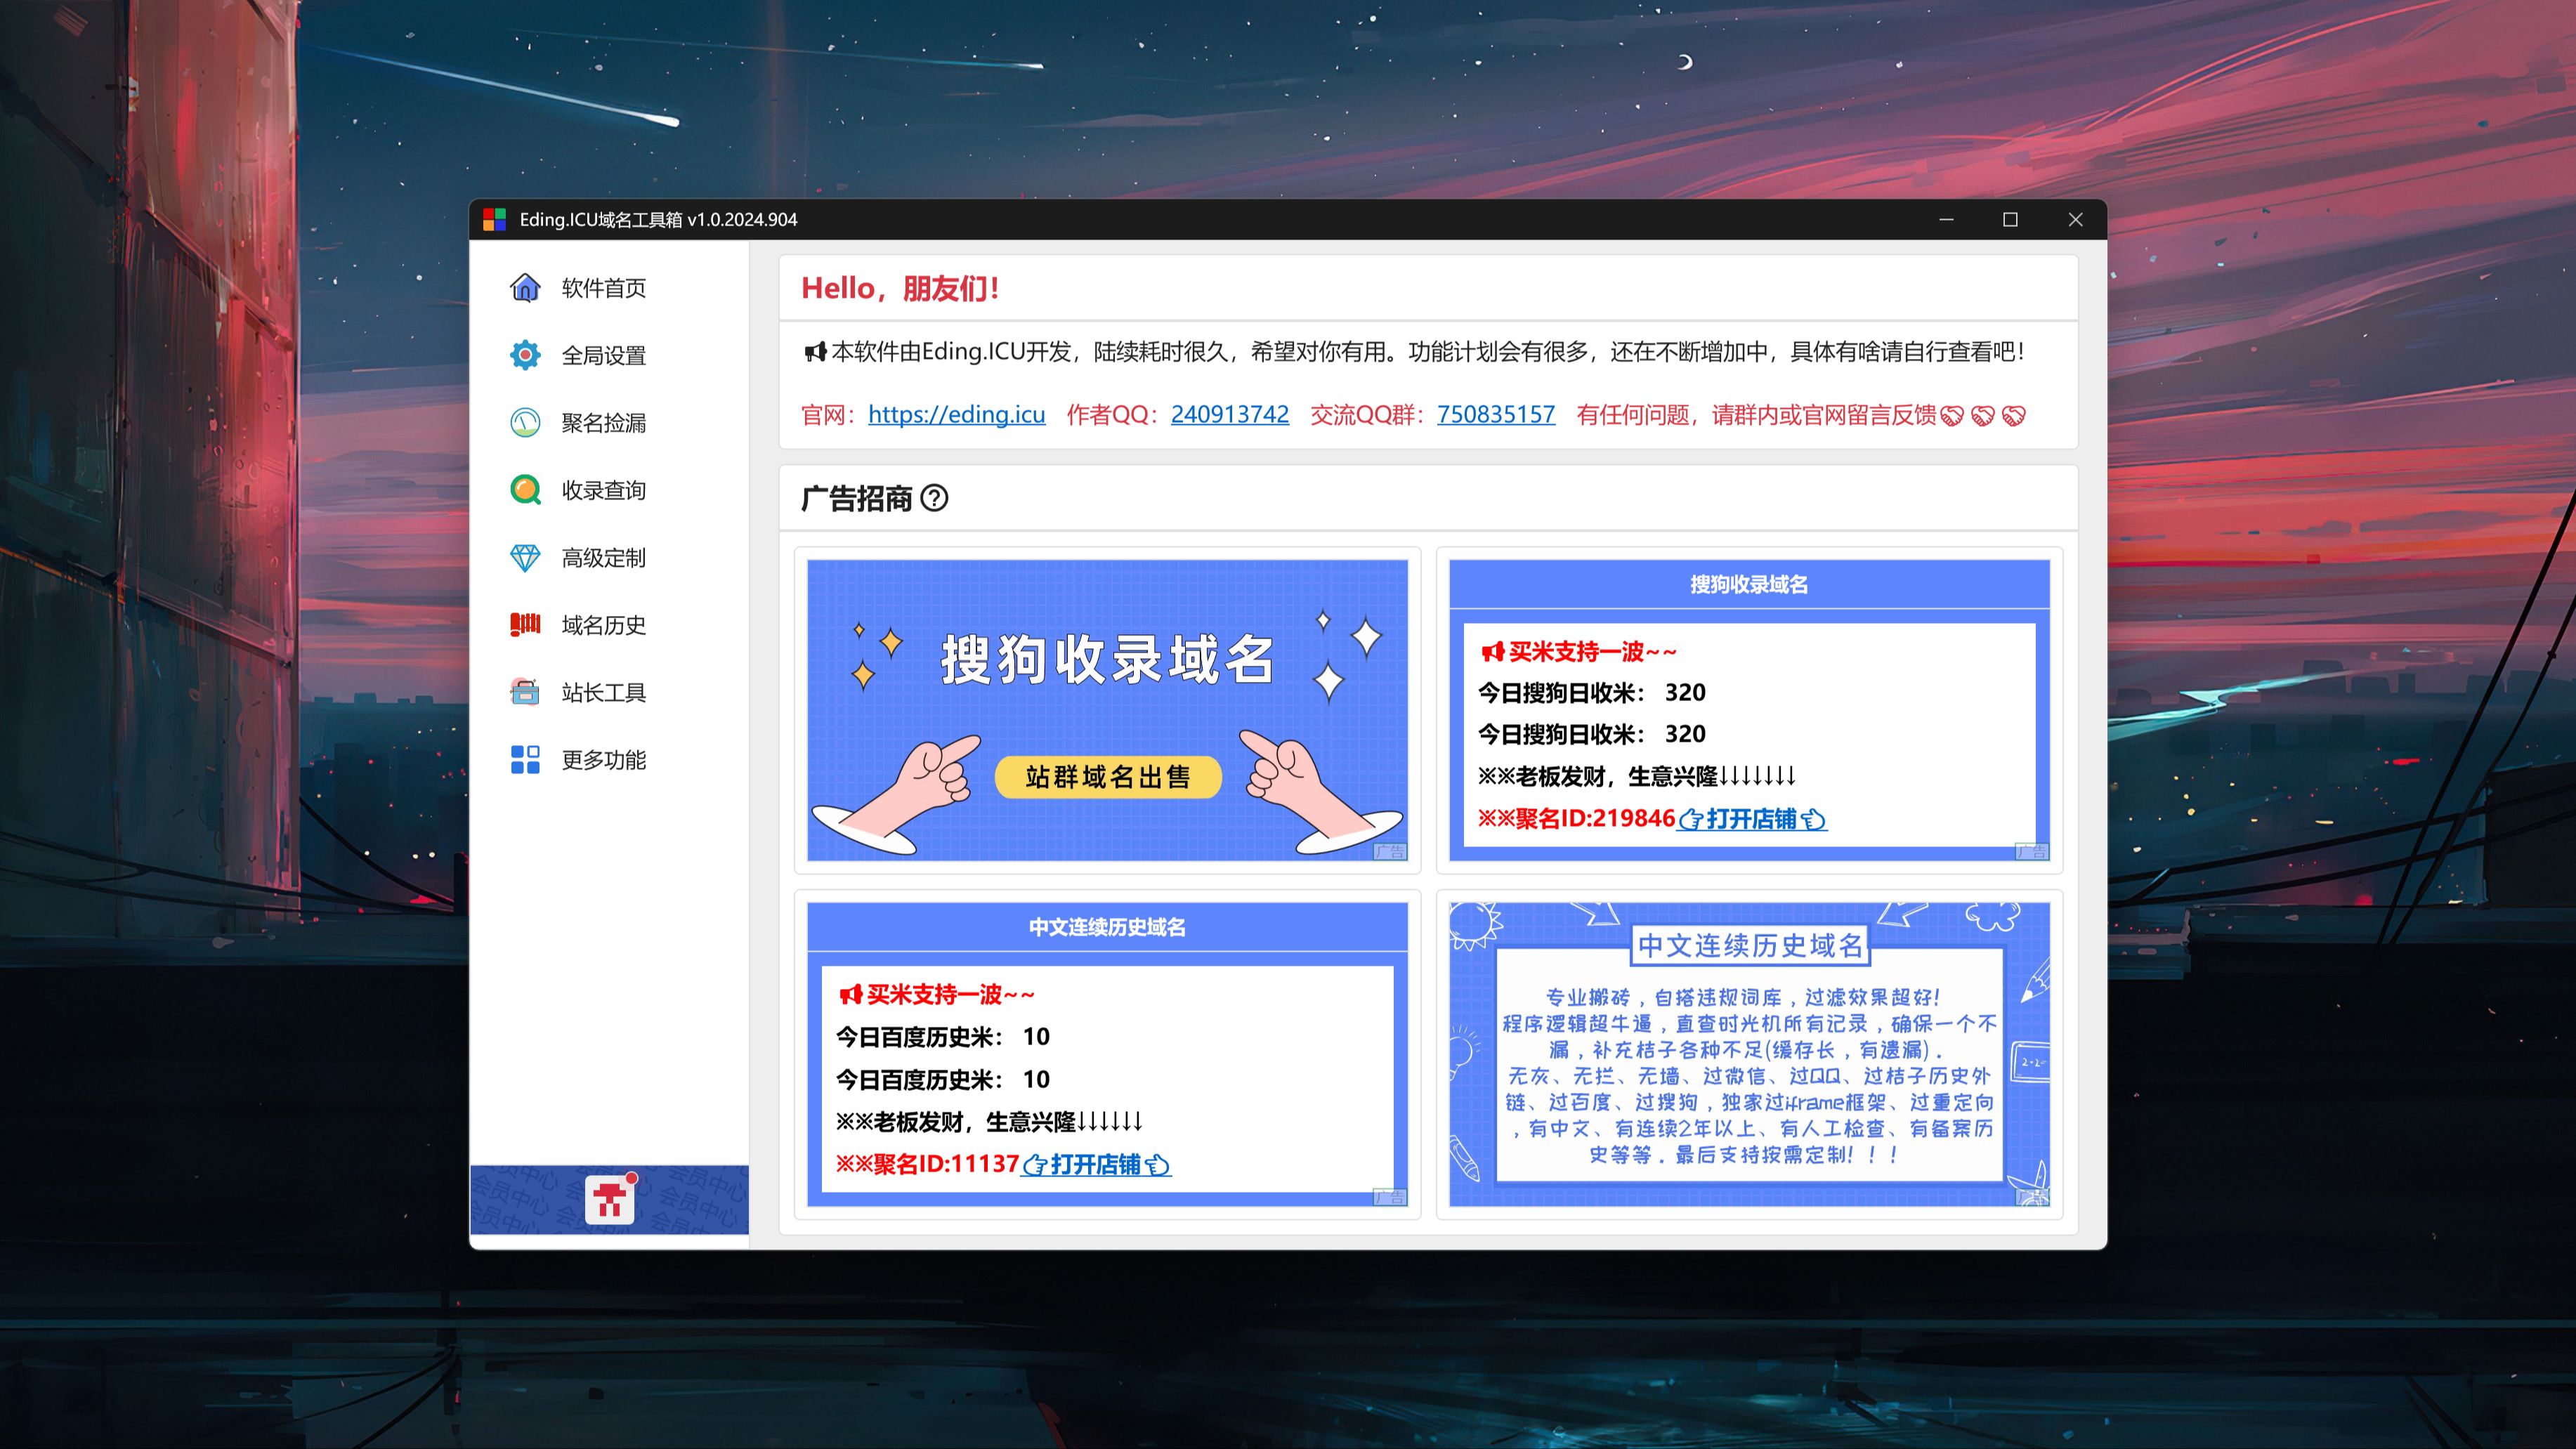Click the window title Eding.ICU域名工具箱 v1.0.2024.904

point(658,220)
